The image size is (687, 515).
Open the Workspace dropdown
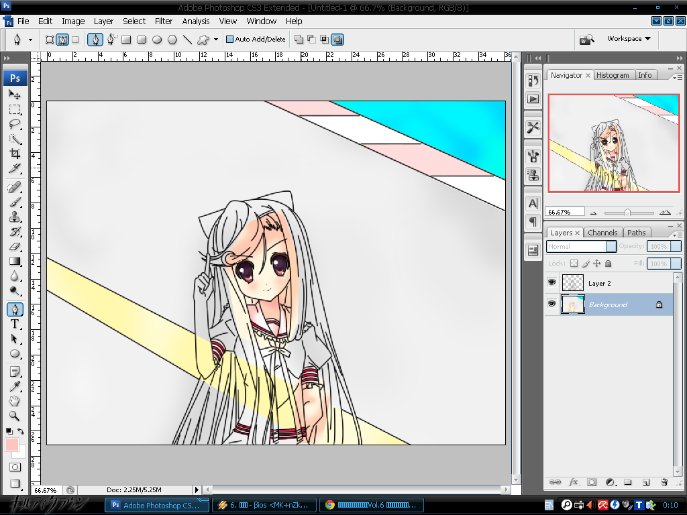coord(629,38)
